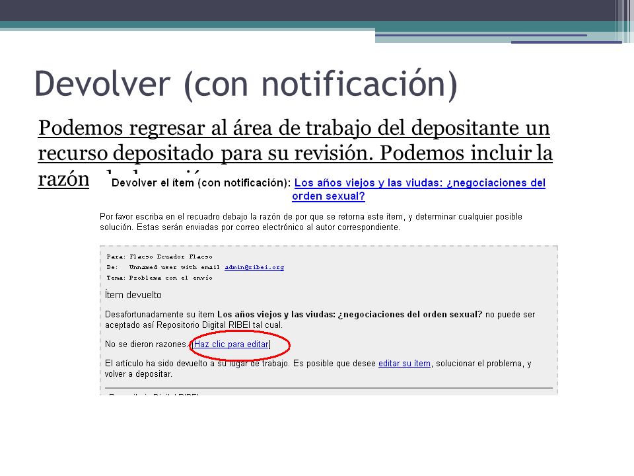Click the 'Por favor escriba en el recuadro' instruction text

[x=311, y=222]
